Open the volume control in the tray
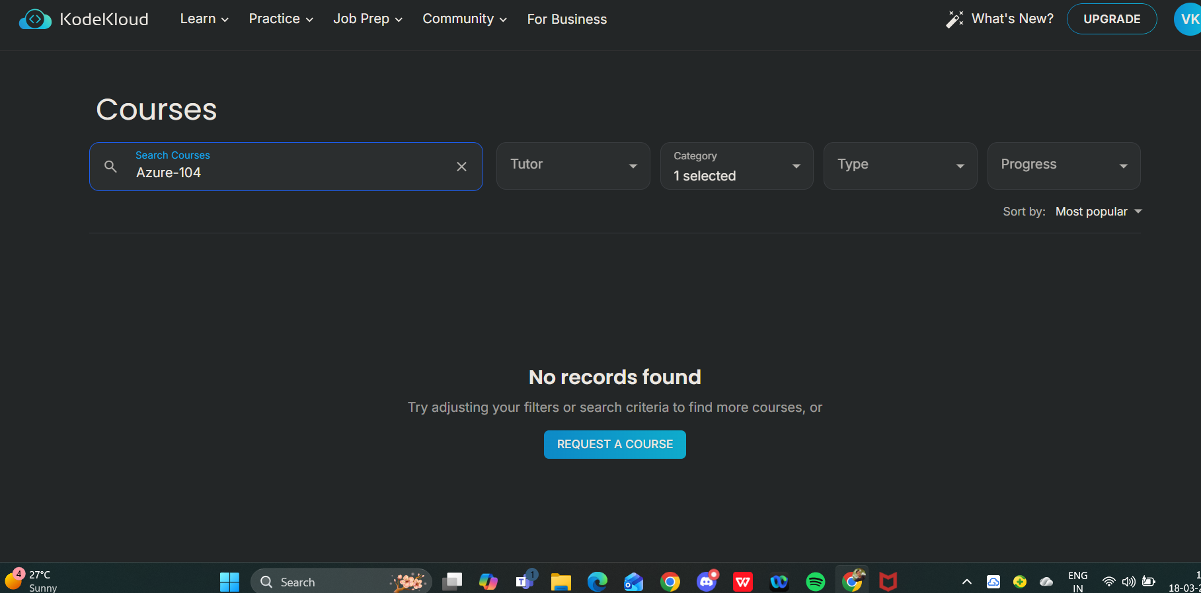Viewport: 1201px width, 593px height. 1129,582
